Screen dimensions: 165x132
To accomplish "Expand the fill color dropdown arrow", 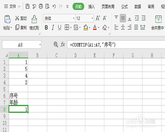I will pyautogui.click(x=90, y=27).
